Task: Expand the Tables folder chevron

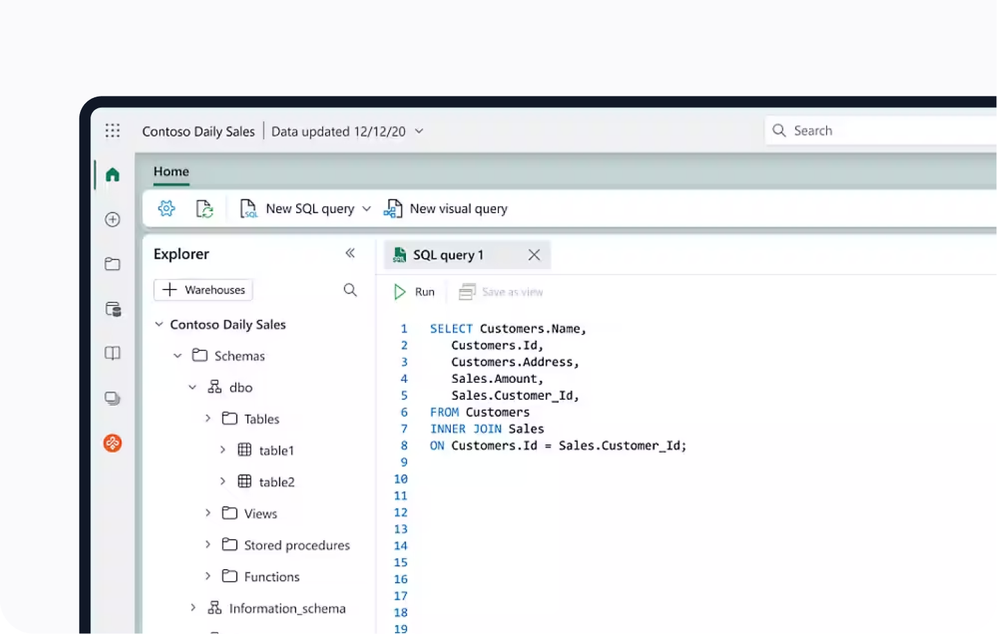Action: 208,418
